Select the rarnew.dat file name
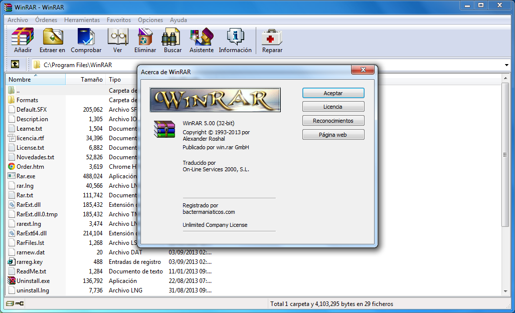Image resolution: width=515 pixels, height=313 pixels. pyautogui.click(x=31, y=252)
